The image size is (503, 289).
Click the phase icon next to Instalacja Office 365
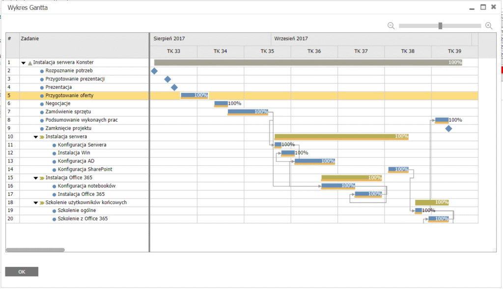[42, 178]
